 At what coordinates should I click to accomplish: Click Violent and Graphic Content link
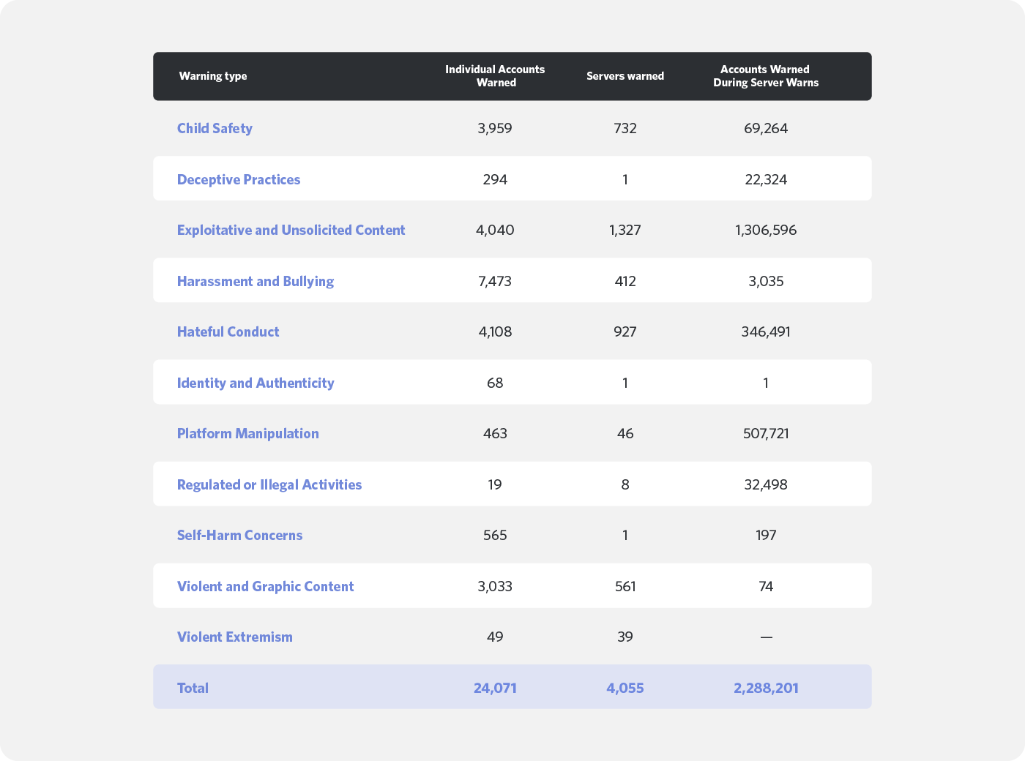(x=265, y=586)
